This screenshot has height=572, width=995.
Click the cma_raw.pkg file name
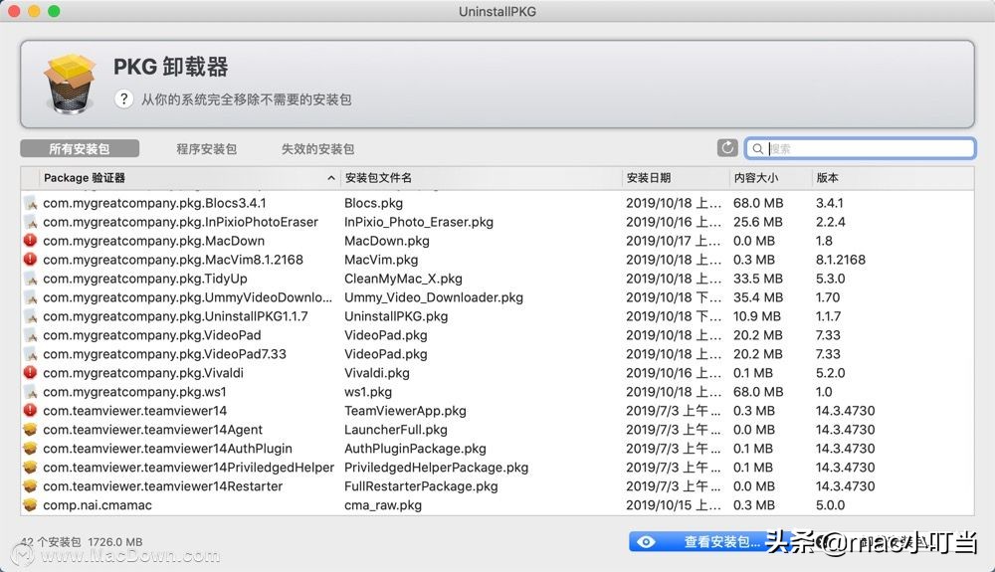point(383,505)
